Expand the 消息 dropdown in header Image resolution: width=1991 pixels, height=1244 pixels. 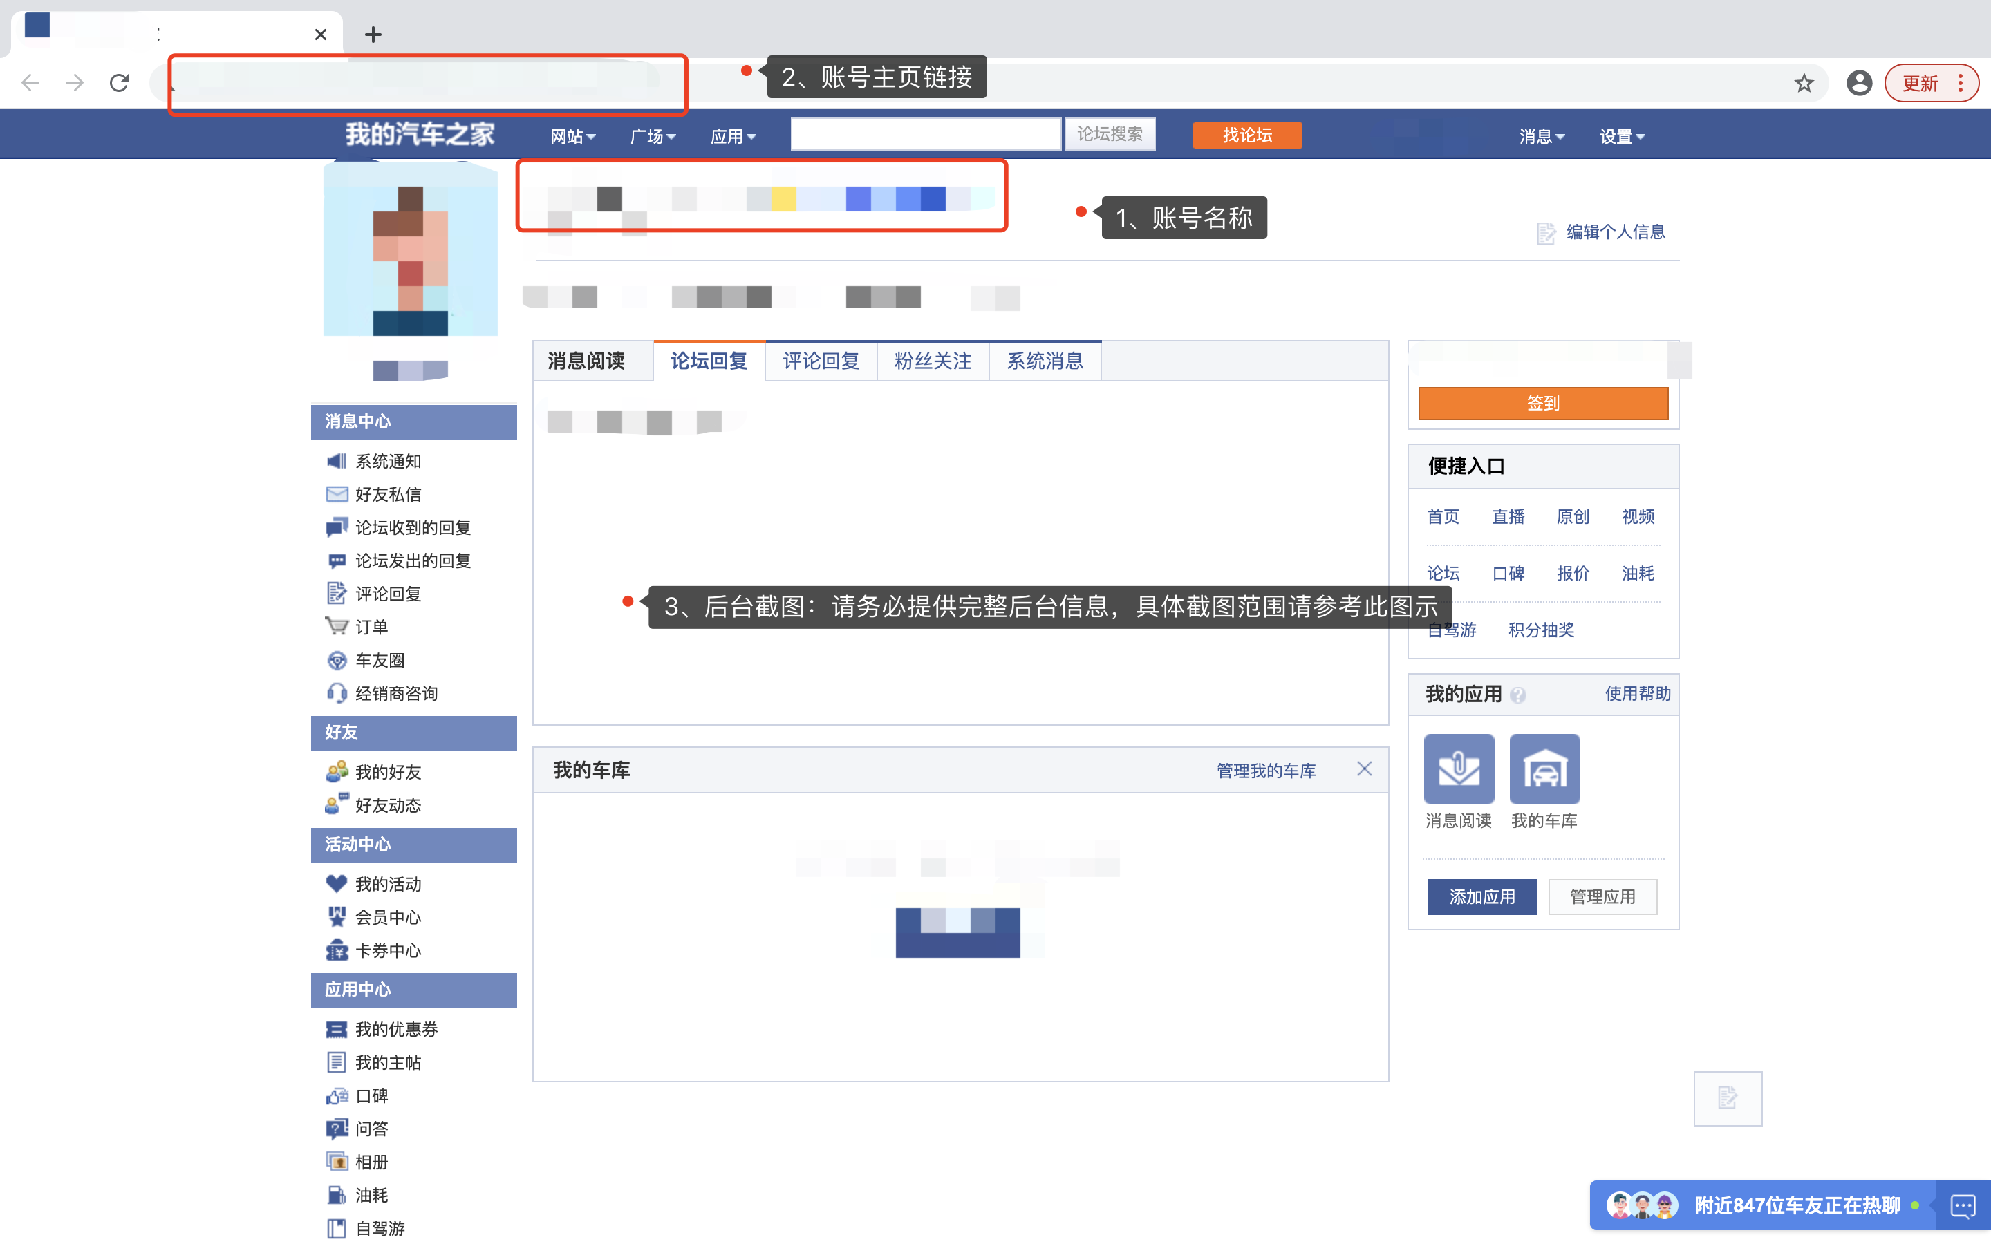pos(1541,135)
